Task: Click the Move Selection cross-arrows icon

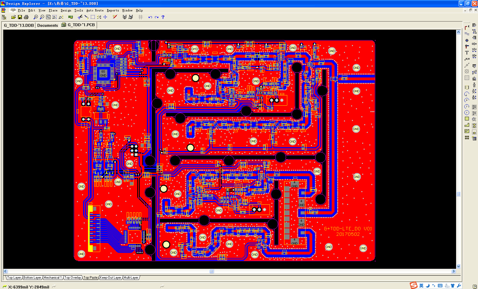Action: pyautogui.click(x=105, y=17)
